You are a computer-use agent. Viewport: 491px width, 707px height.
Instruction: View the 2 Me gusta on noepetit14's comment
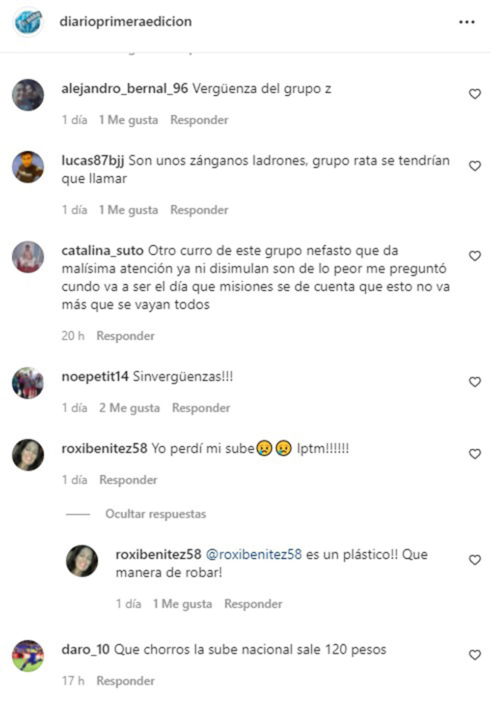[x=130, y=408]
